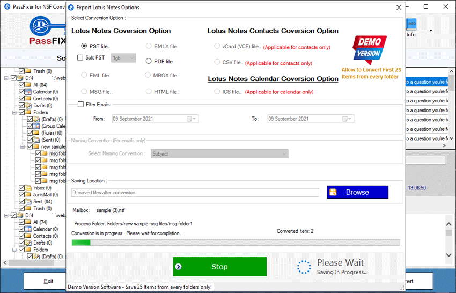Viewport: 456px width, 293px height.
Task: Click the Demo Version badge
Action: 369,50
